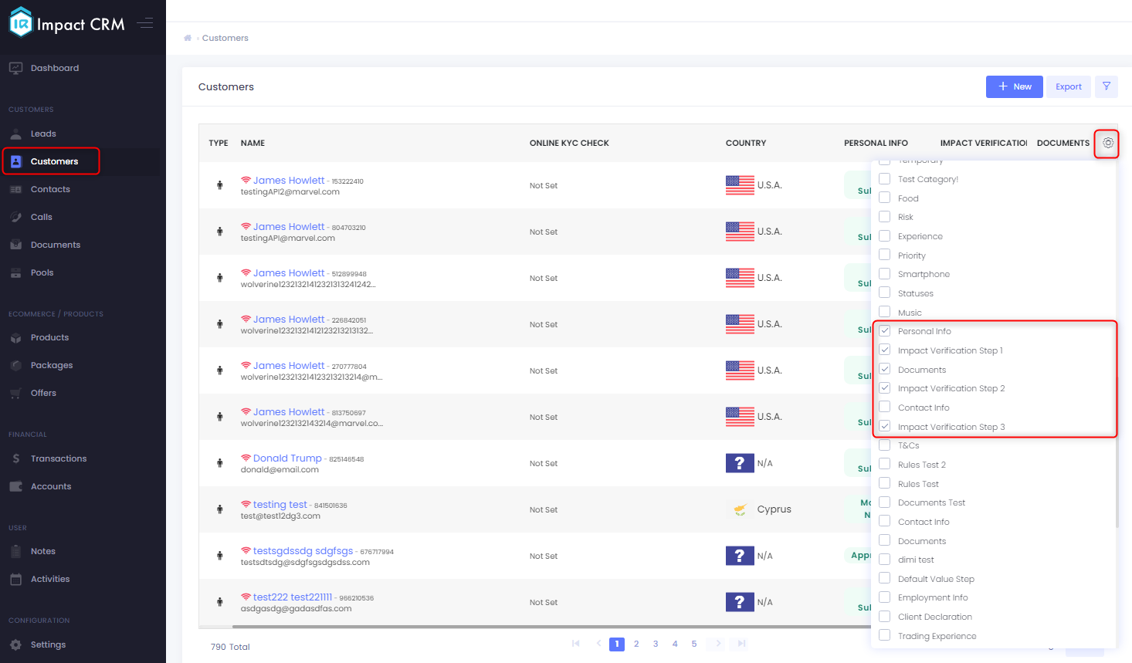The width and height of the screenshot is (1132, 663).
Task: Go to next page chevron
Action: (718, 644)
